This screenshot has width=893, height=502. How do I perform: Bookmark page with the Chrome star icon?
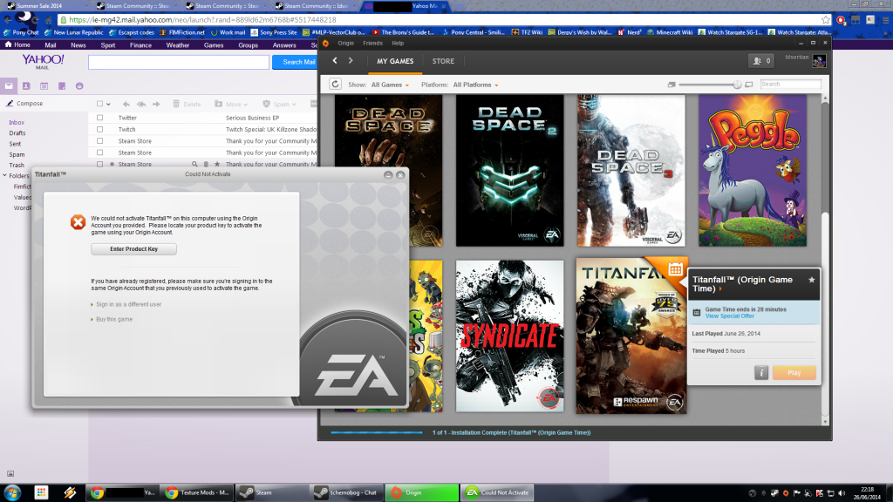(x=826, y=20)
